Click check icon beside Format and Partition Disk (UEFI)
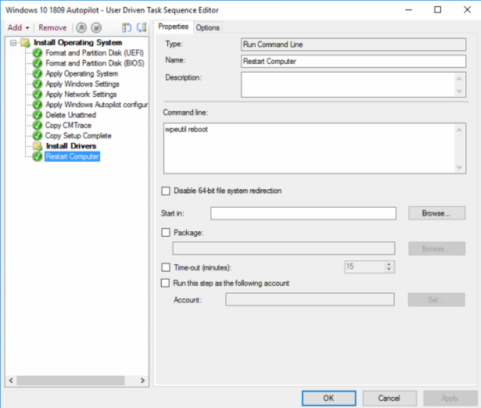Image resolution: width=481 pixels, height=408 pixels. pyautogui.click(x=37, y=53)
